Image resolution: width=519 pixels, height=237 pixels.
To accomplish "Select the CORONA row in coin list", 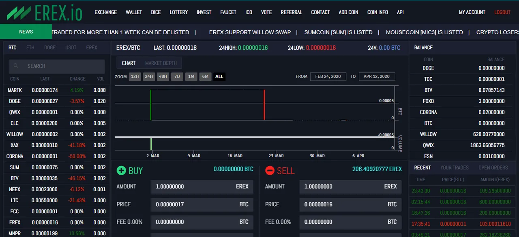I will pos(56,156).
